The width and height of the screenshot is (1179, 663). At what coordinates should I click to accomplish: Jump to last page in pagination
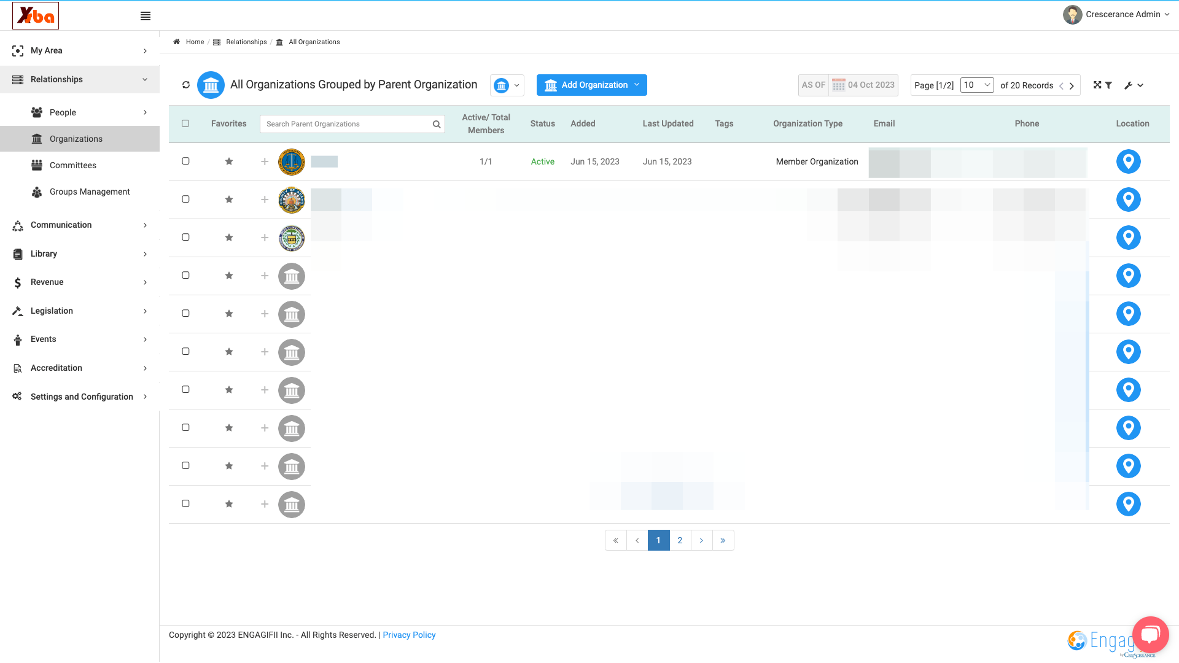coord(723,540)
